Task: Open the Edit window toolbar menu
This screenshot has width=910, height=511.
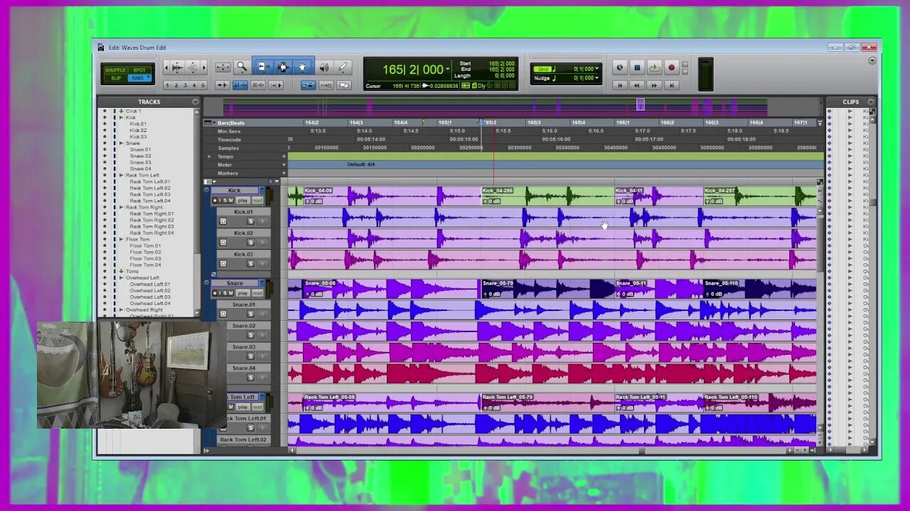Action: [x=872, y=61]
